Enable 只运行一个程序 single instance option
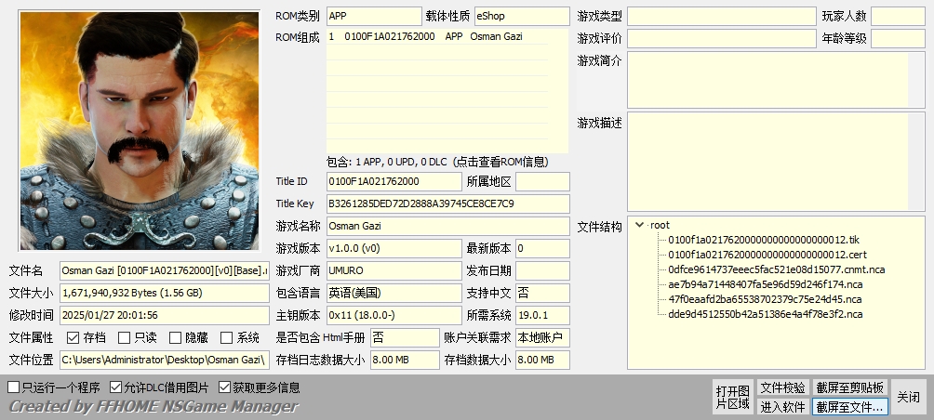The width and height of the screenshot is (934, 420). [x=13, y=387]
